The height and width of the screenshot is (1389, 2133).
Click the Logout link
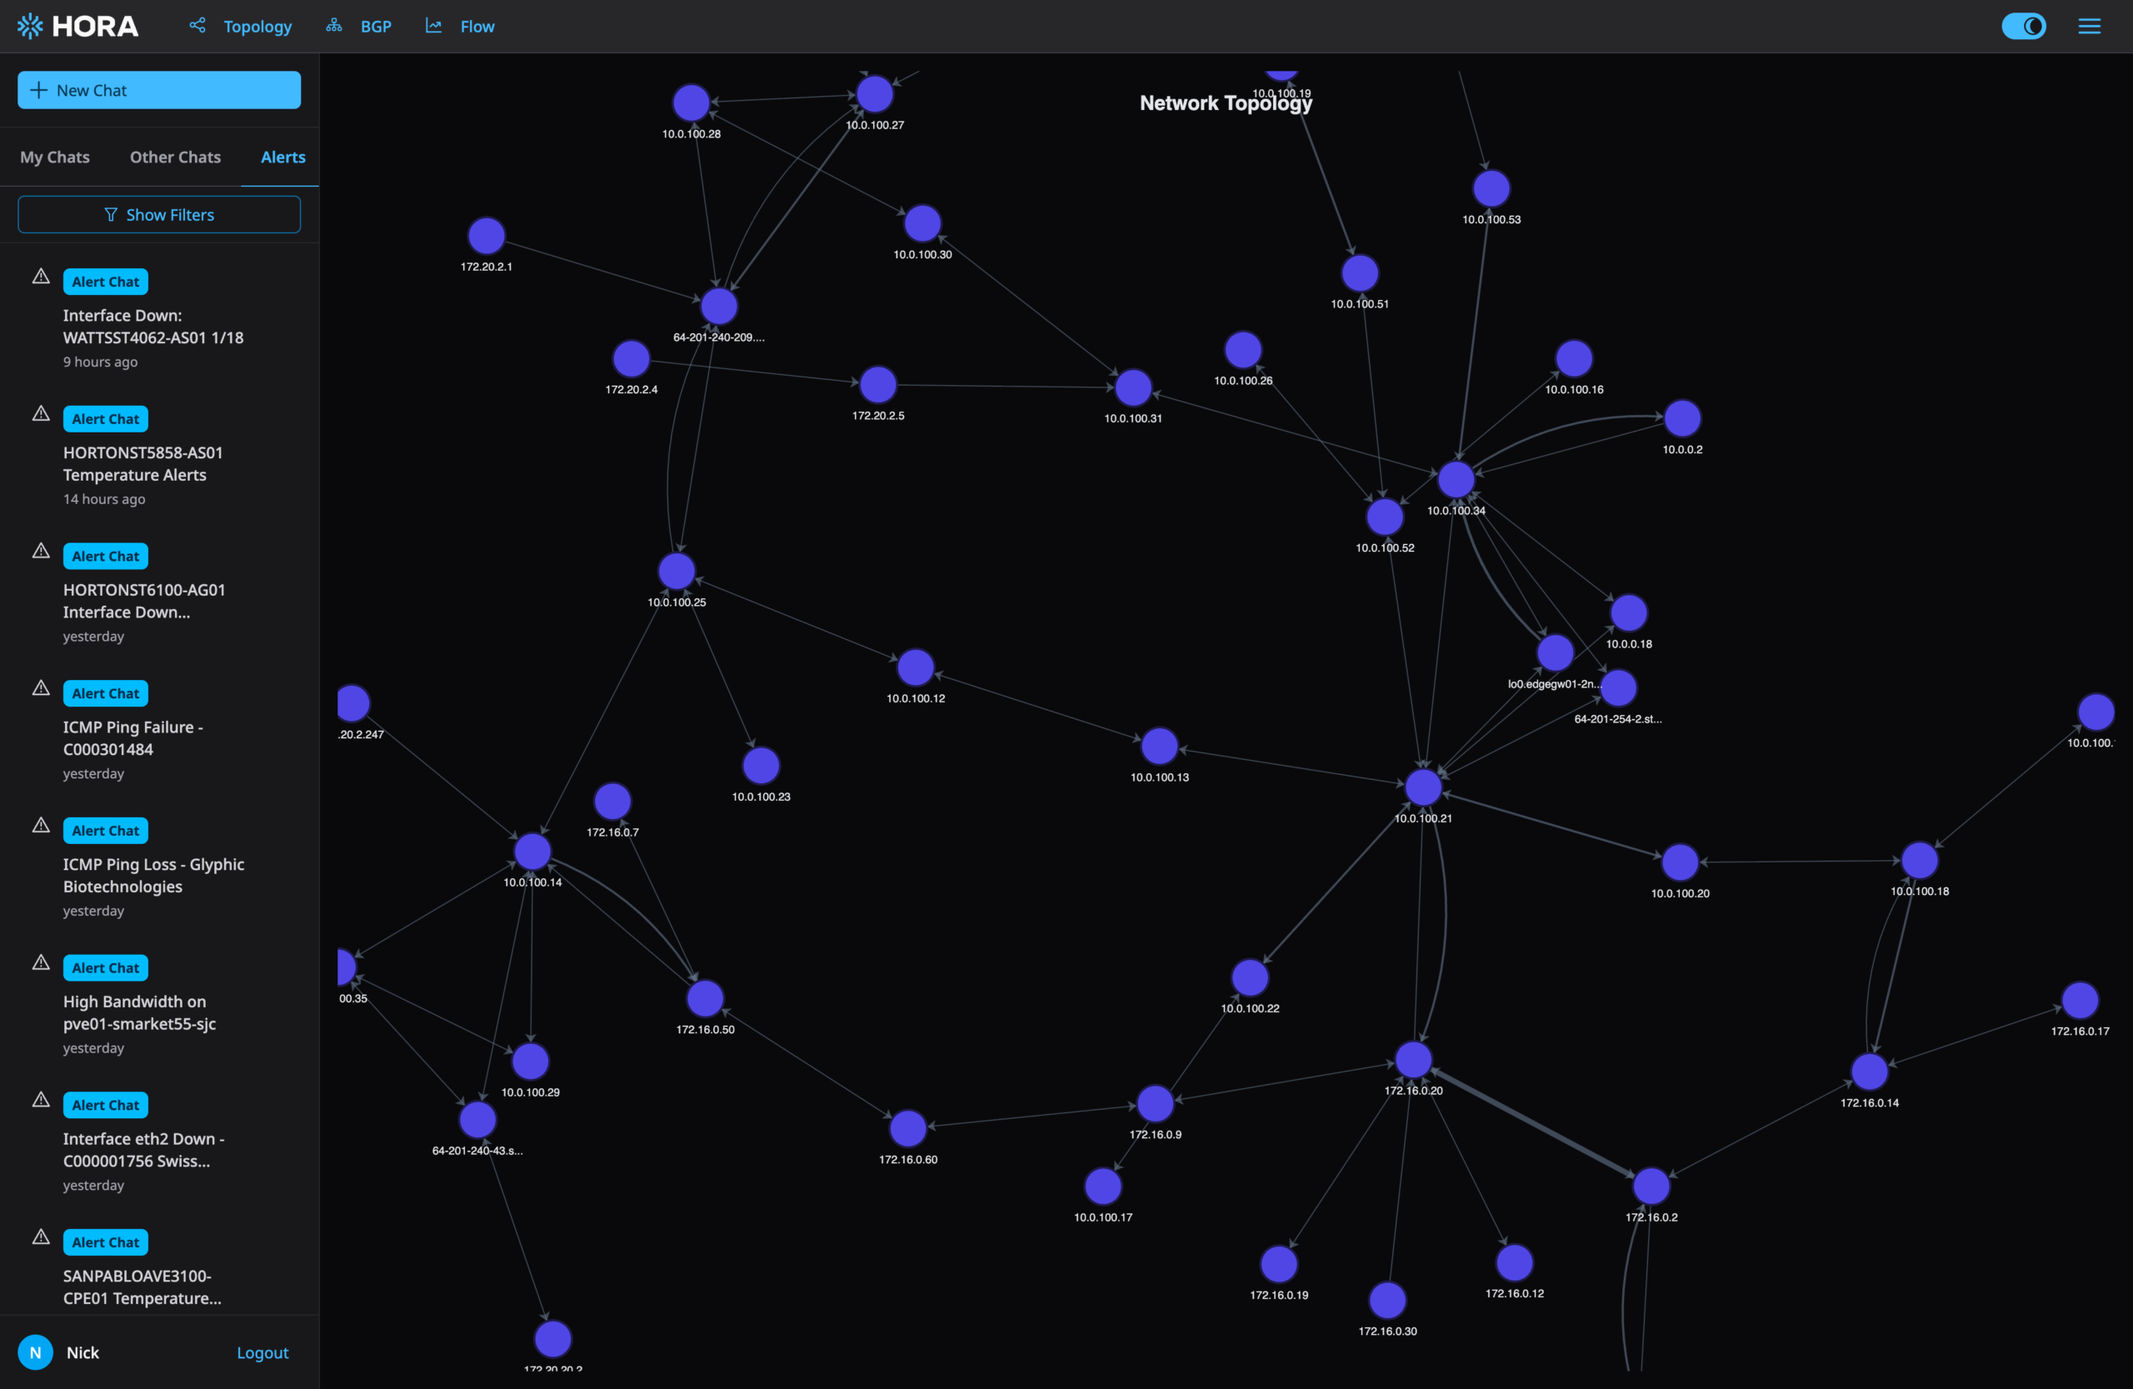262,1352
